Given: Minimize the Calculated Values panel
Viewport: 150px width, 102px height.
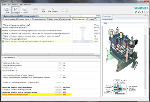Looking at the screenshot, I should (x=97, y=57).
